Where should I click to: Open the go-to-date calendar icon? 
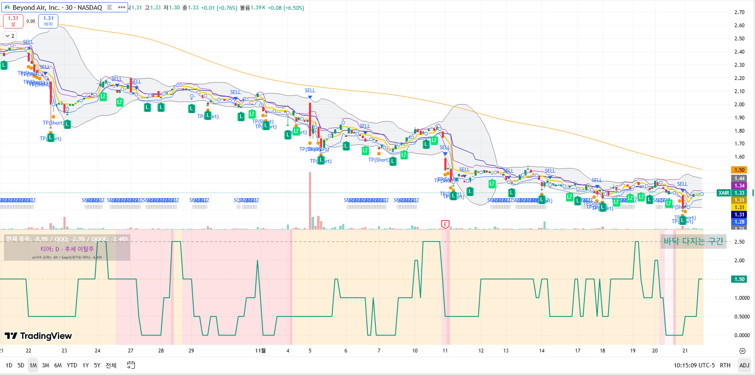131,365
